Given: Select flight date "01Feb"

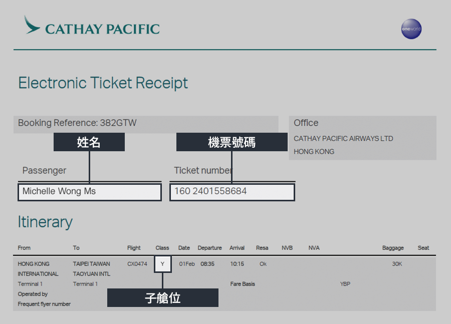Looking at the screenshot, I should click(x=187, y=264).
